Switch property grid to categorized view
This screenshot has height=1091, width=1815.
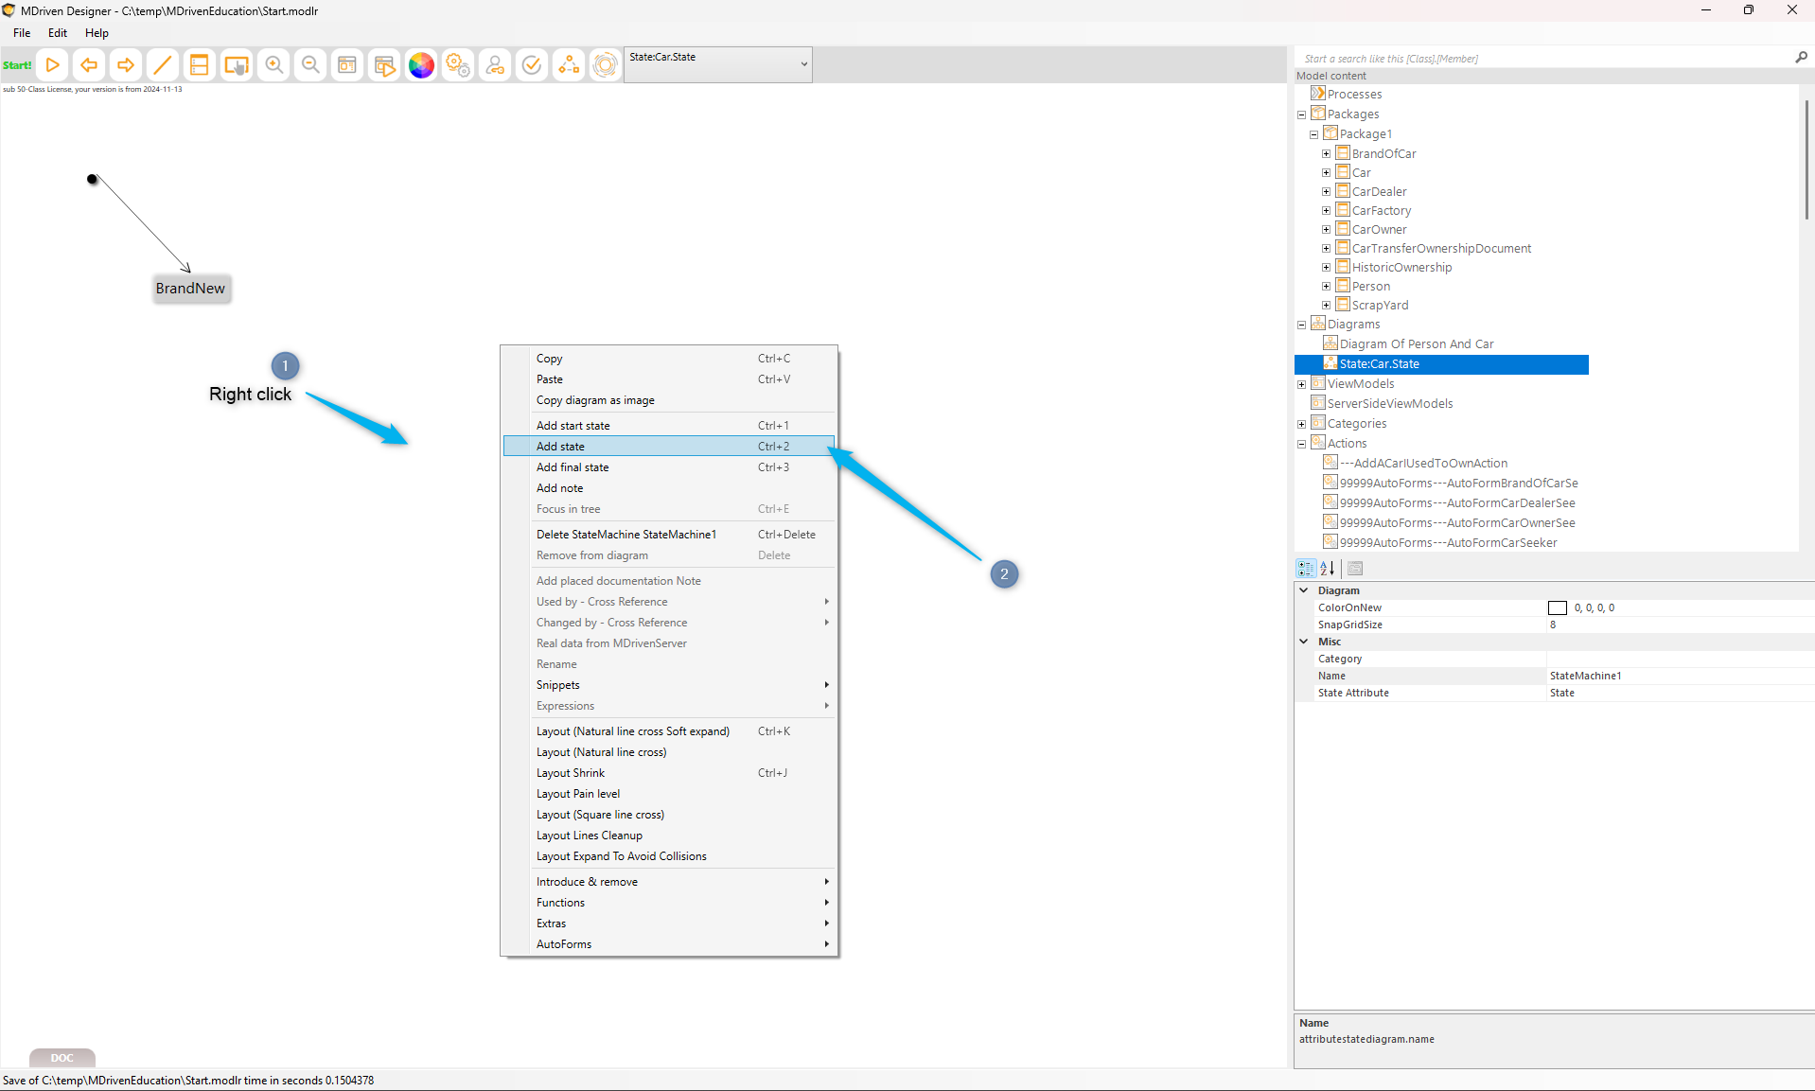tap(1306, 569)
